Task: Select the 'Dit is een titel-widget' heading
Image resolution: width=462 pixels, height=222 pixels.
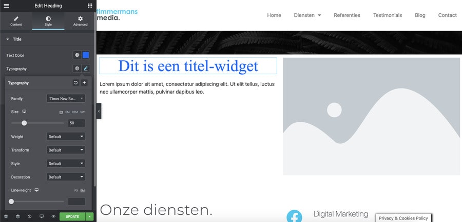Action: [188, 66]
